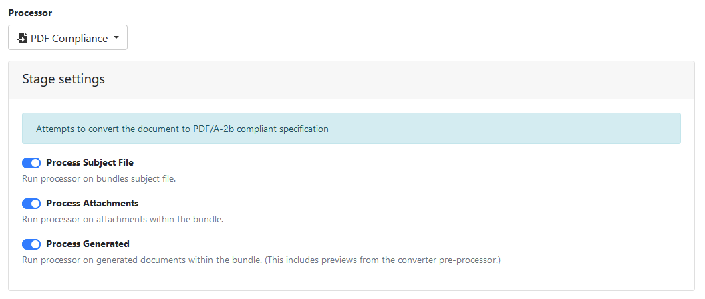The height and width of the screenshot is (299, 705).
Task: Click the Process Generated label text
Action: 88,244
